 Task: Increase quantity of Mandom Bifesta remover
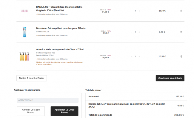click(x=139, y=32)
